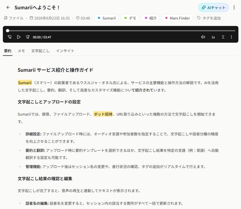
Task: Click the 管理機能 bullet label
Action: click(x=34, y=167)
